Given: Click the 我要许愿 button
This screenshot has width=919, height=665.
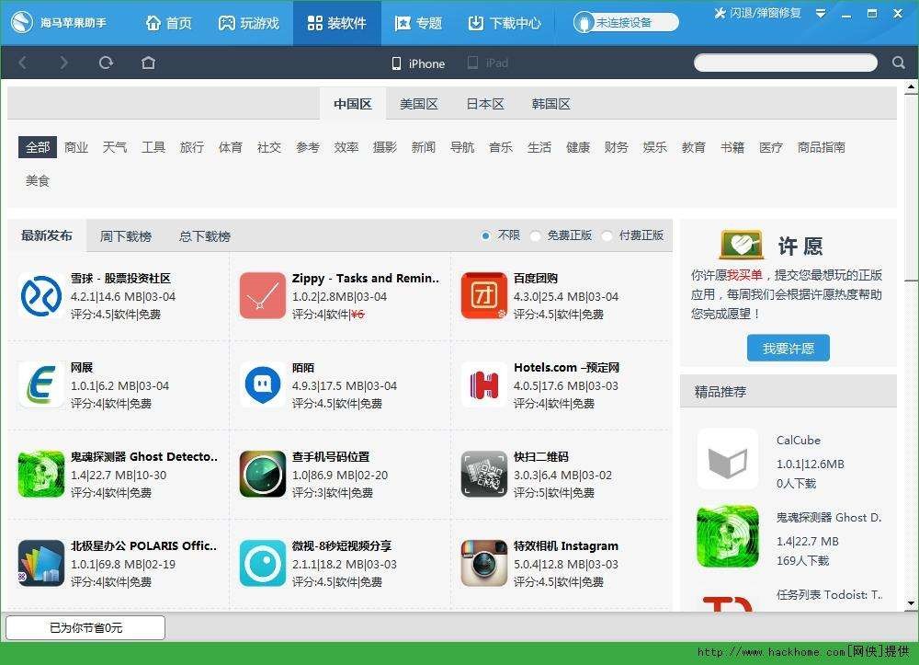Looking at the screenshot, I should pos(789,349).
